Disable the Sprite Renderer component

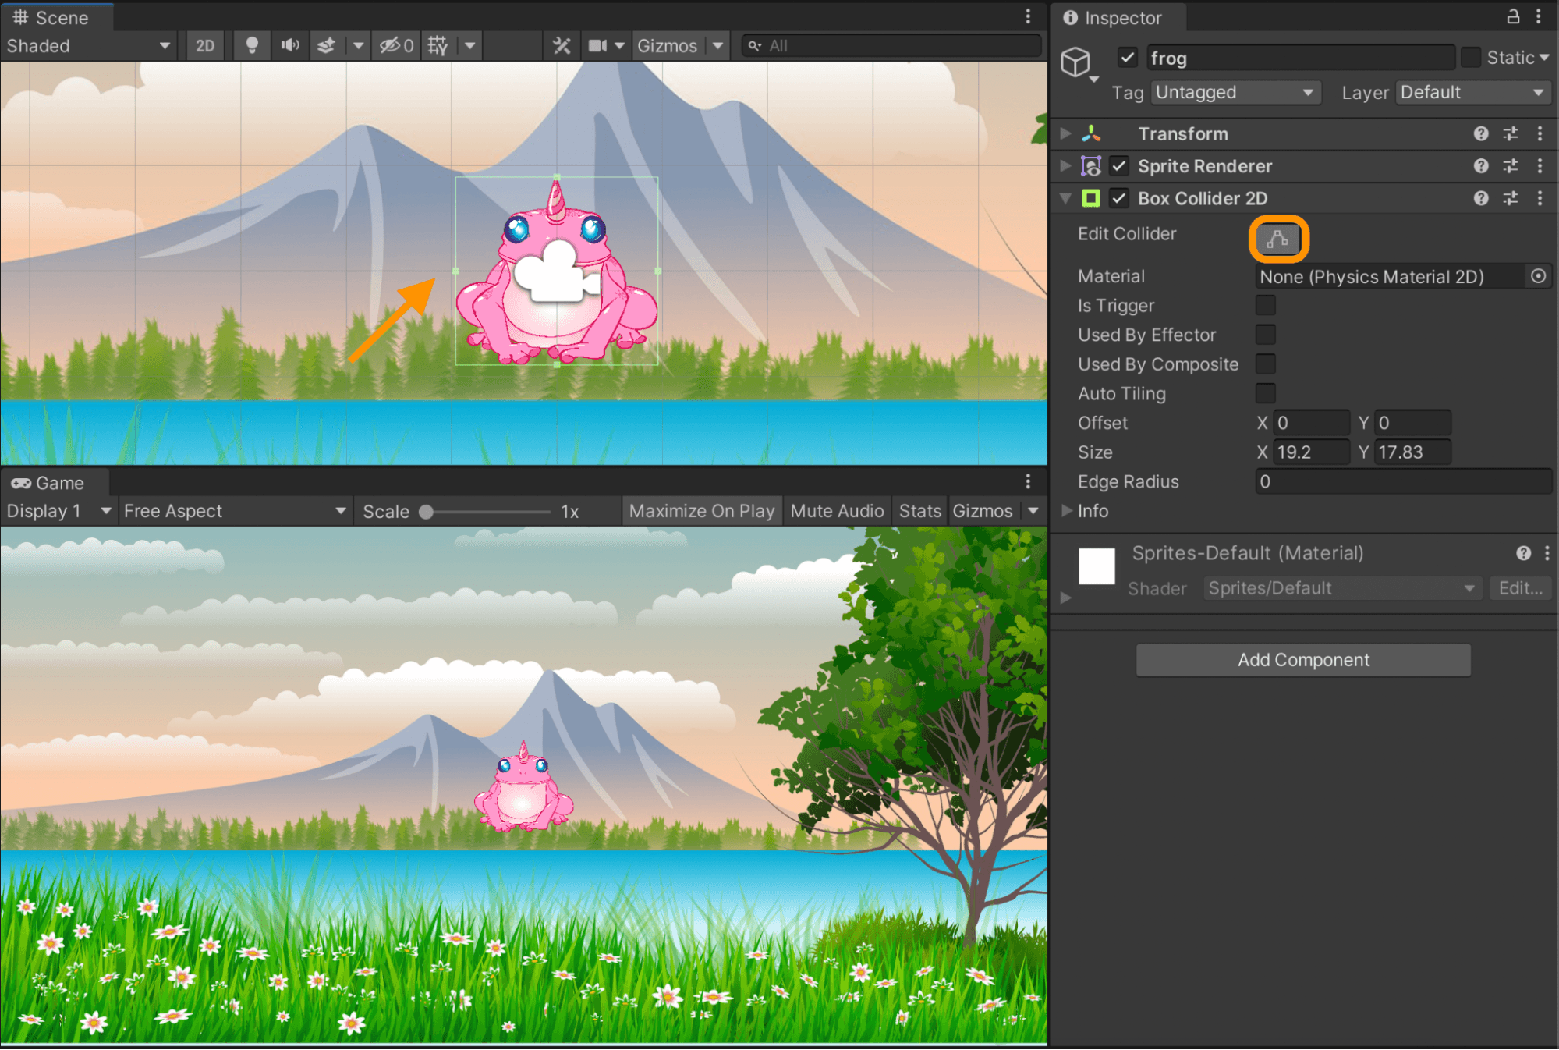click(1118, 165)
